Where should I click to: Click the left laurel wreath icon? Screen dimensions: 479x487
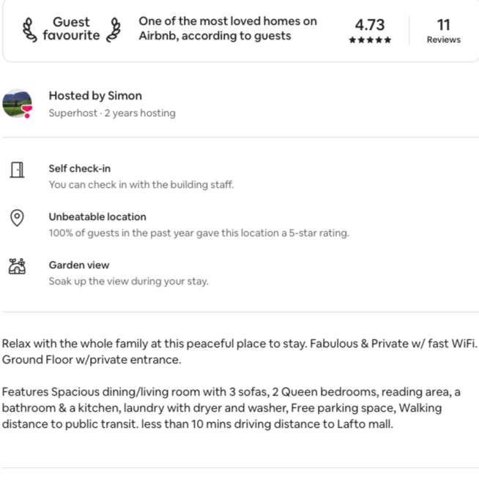[x=29, y=29]
